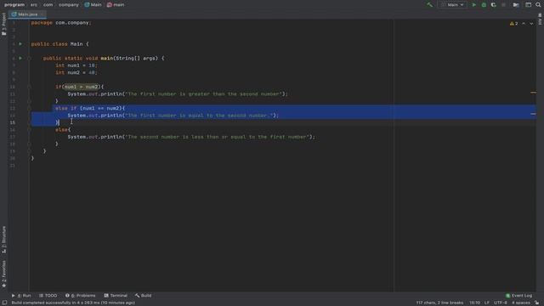Click the Main class breadcrumb
The width and height of the screenshot is (544, 306).
coord(93,5)
